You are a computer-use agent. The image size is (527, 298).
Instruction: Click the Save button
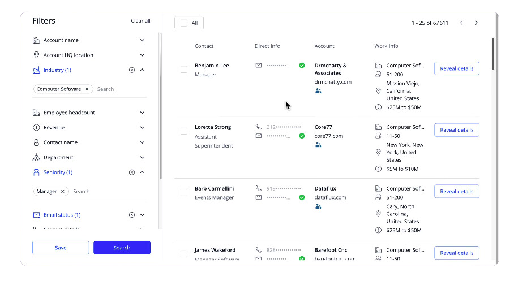pyautogui.click(x=61, y=248)
